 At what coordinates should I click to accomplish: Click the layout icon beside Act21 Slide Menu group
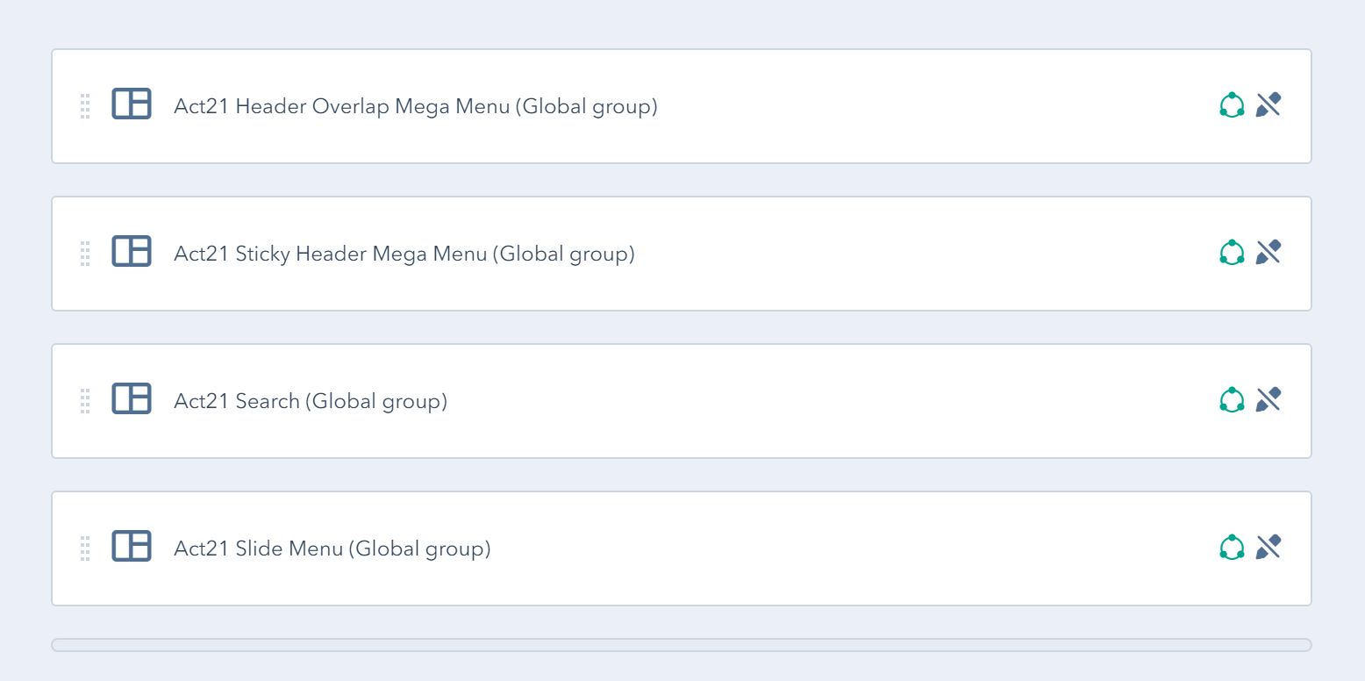click(132, 546)
